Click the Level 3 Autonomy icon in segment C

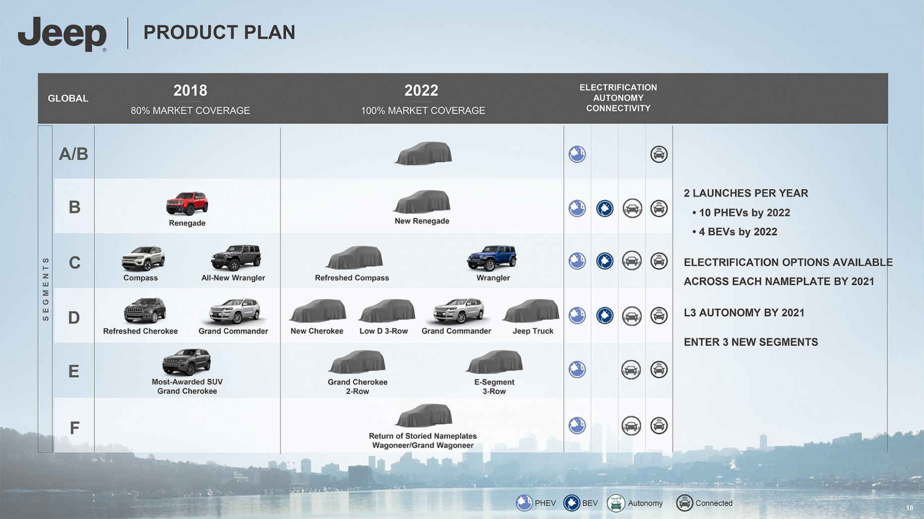[x=631, y=260]
